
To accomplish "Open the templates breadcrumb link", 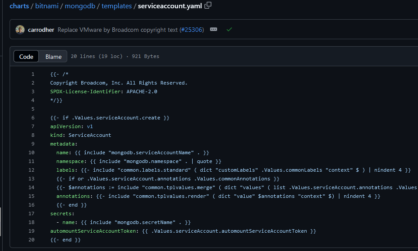I will click(x=117, y=6).
